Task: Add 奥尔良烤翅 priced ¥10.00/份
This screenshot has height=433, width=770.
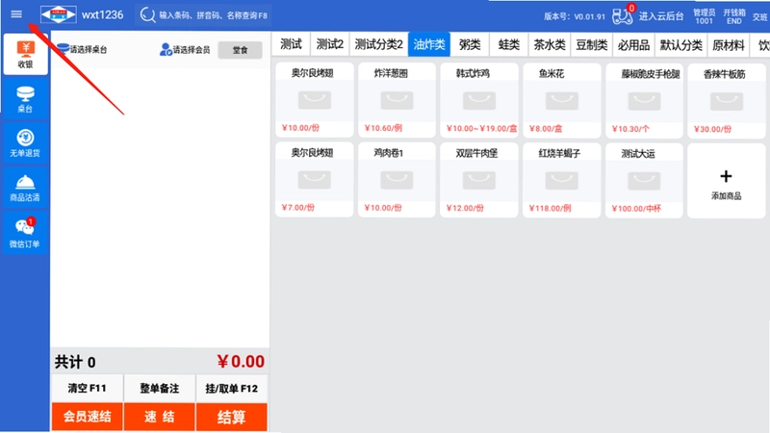Action: pyautogui.click(x=315, y=100)
